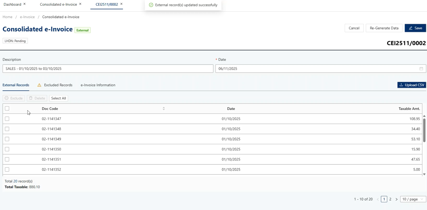Open the Excluded Records tab
427x210 pixels.
(x=58, y=85)
